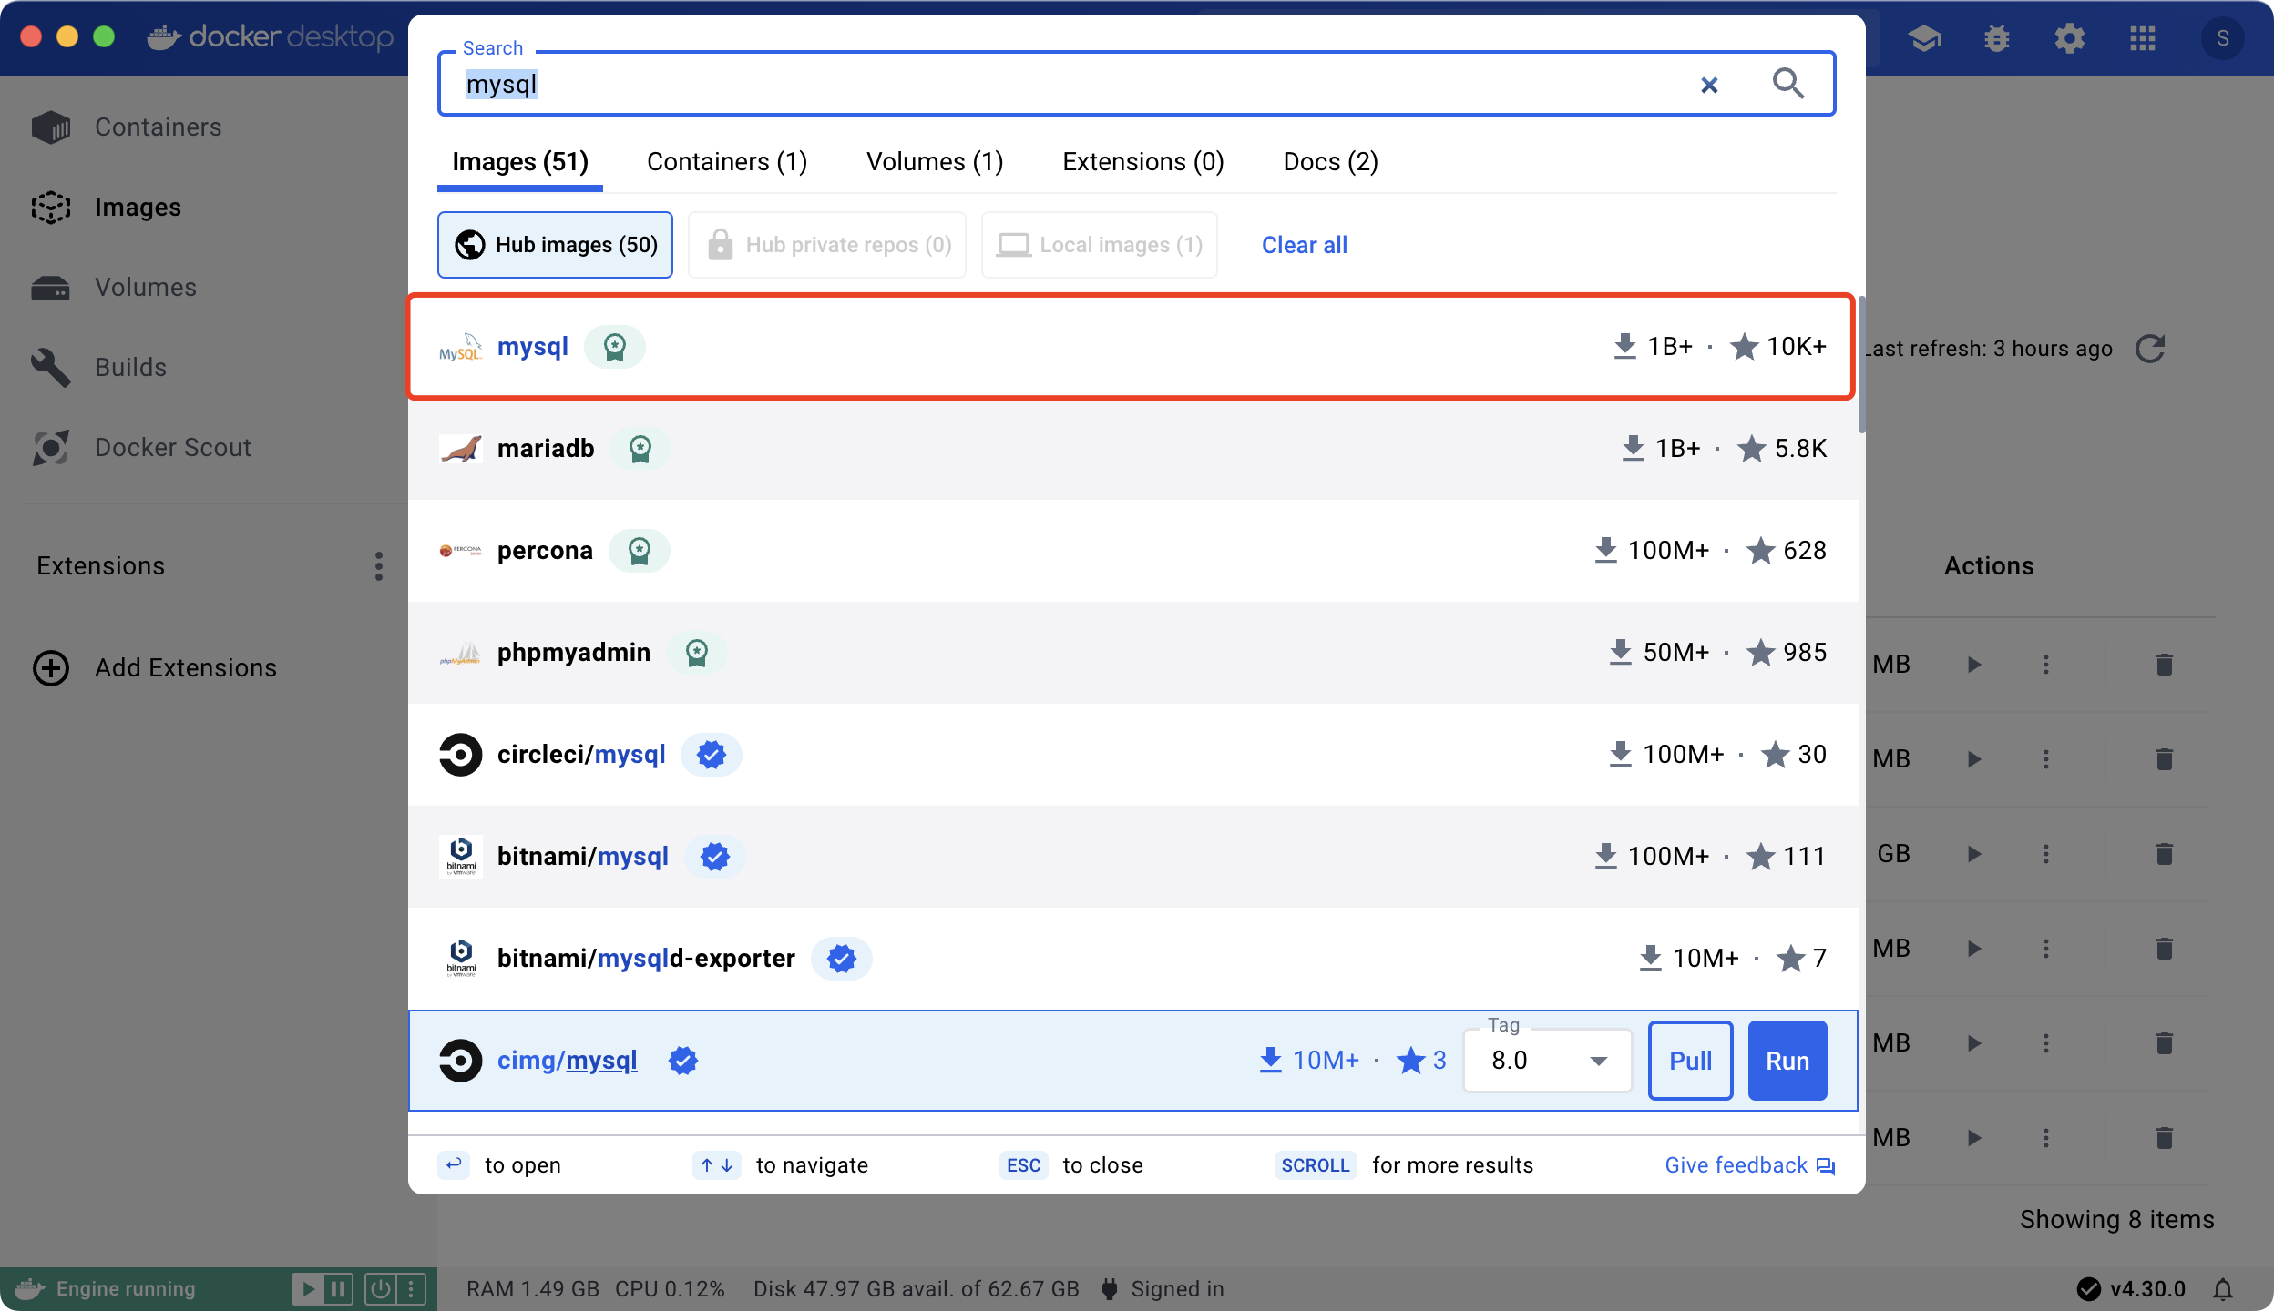Open the Extensions three-dot menu
This screenshot has height=1311, width=2274.
379,565
